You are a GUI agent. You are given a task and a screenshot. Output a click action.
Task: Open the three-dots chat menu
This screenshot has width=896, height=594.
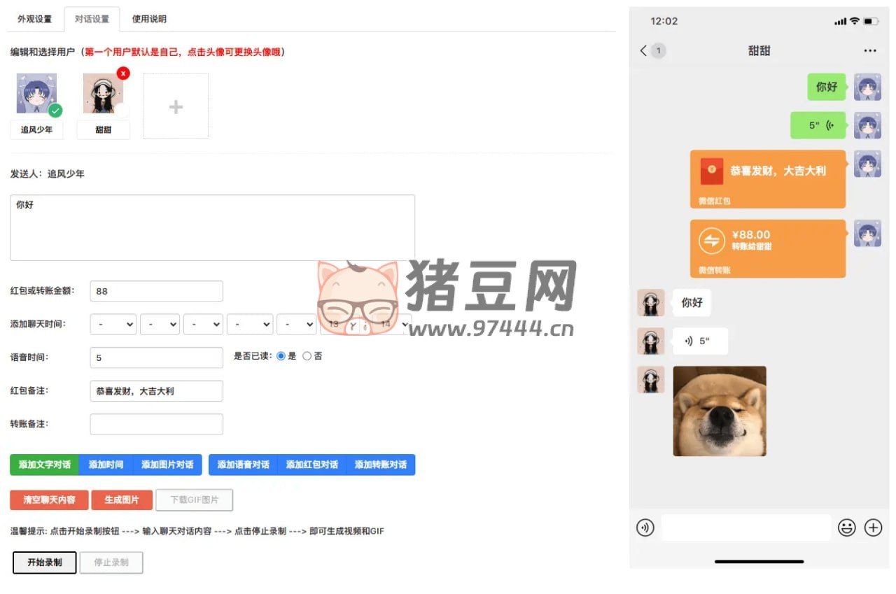click(x=869, y=50)
